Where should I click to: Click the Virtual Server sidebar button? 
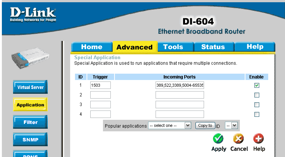[x=30, y=87]
